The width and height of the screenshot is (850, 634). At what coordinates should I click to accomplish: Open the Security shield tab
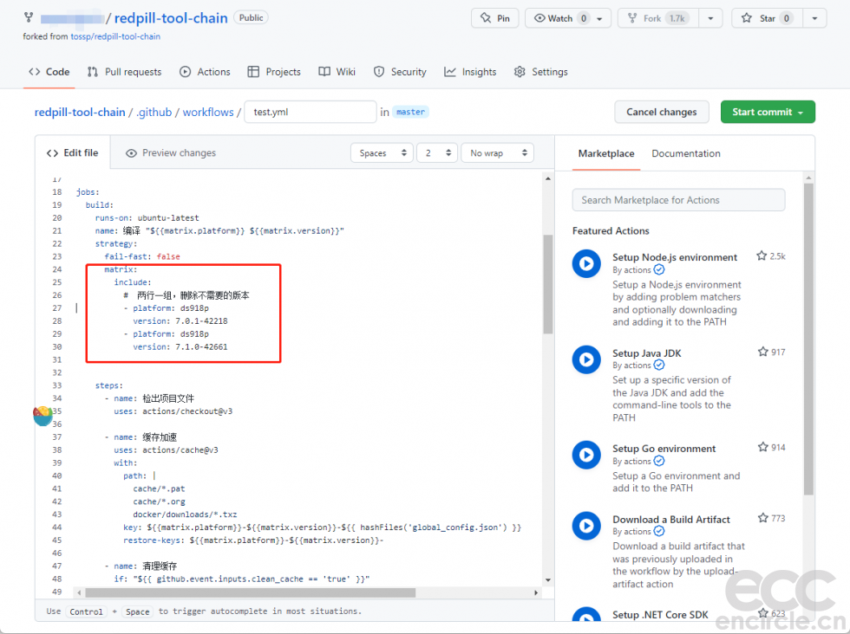point(400,72)
